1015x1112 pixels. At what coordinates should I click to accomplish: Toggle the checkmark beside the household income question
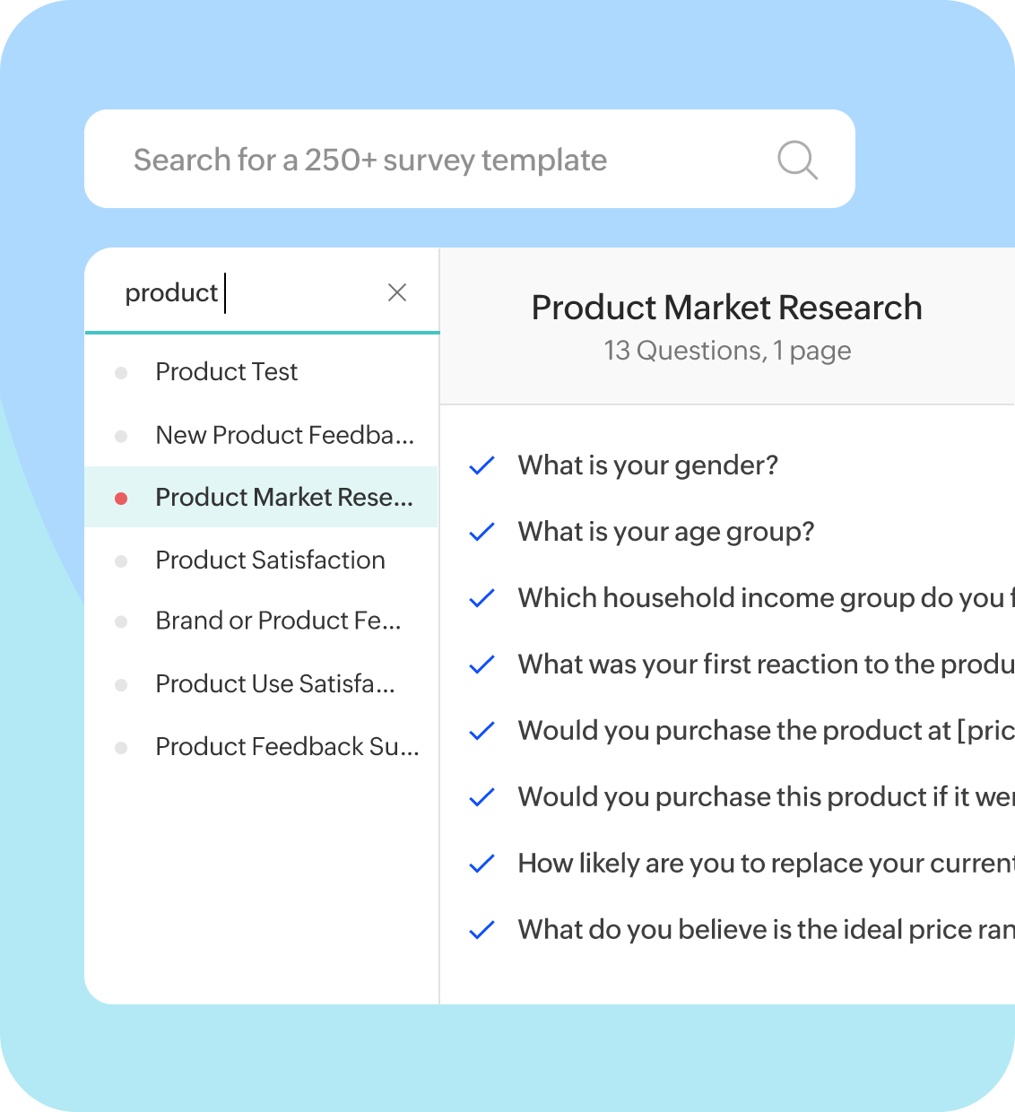click(482, 598)
